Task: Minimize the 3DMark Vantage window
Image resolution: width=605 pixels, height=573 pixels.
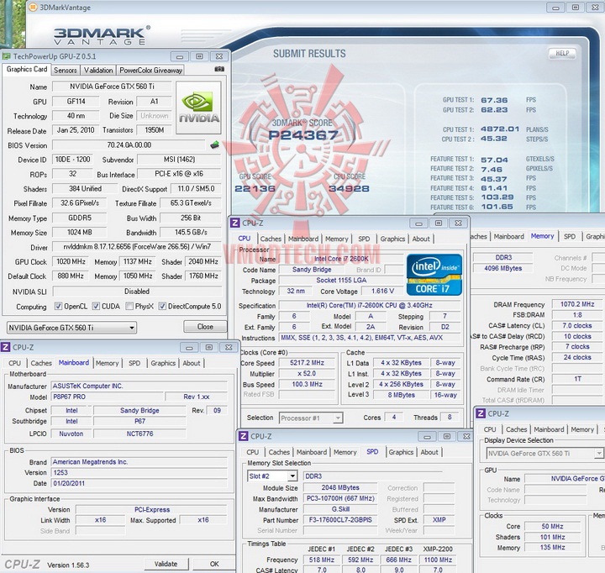Action: point(555,8)
